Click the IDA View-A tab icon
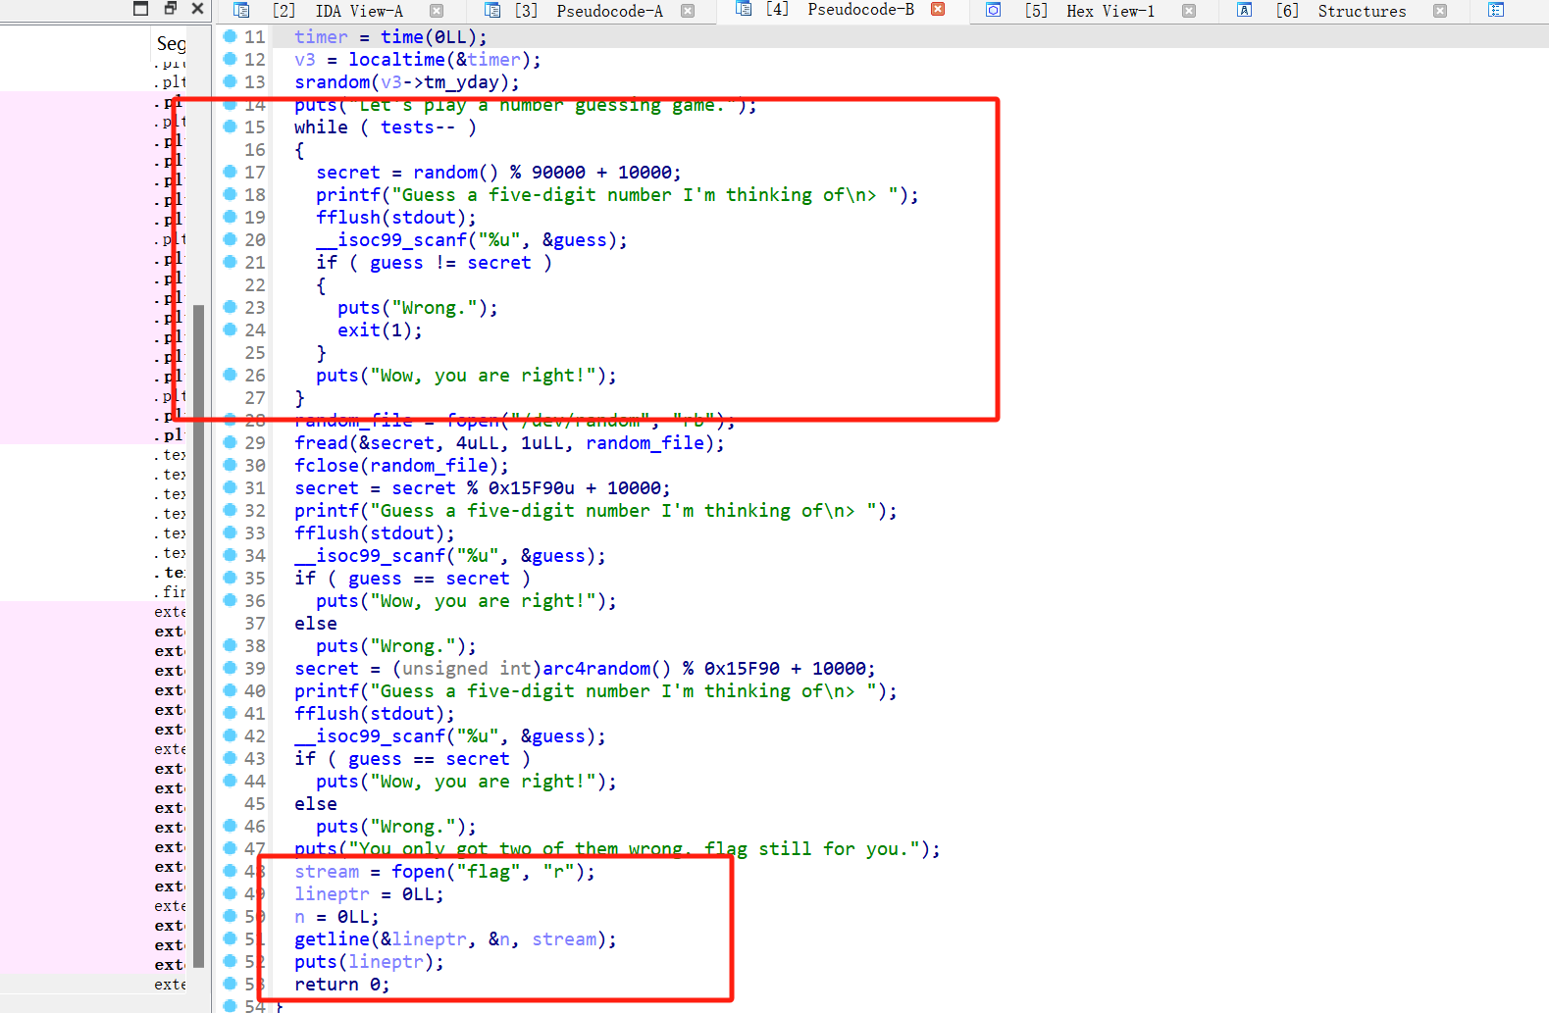Image resolution: width=1549 pixels, height=1013 pixels. 241,11
